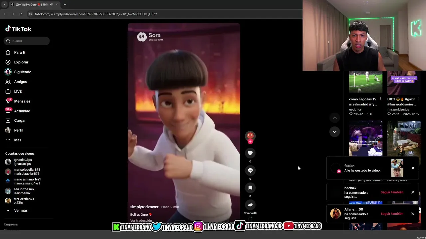The image size is (426, 239).
Task: Go to previous video up arrow
Action: [335, 118]
